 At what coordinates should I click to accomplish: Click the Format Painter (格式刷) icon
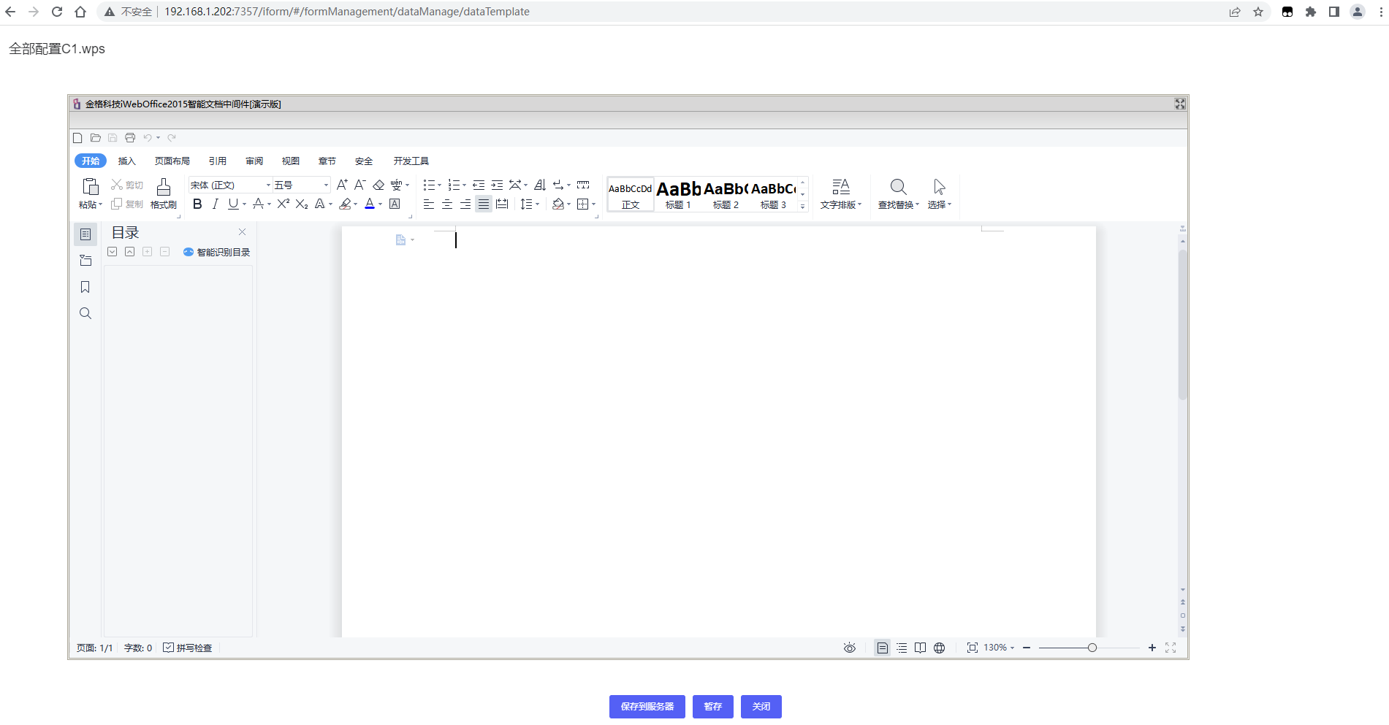164,193
